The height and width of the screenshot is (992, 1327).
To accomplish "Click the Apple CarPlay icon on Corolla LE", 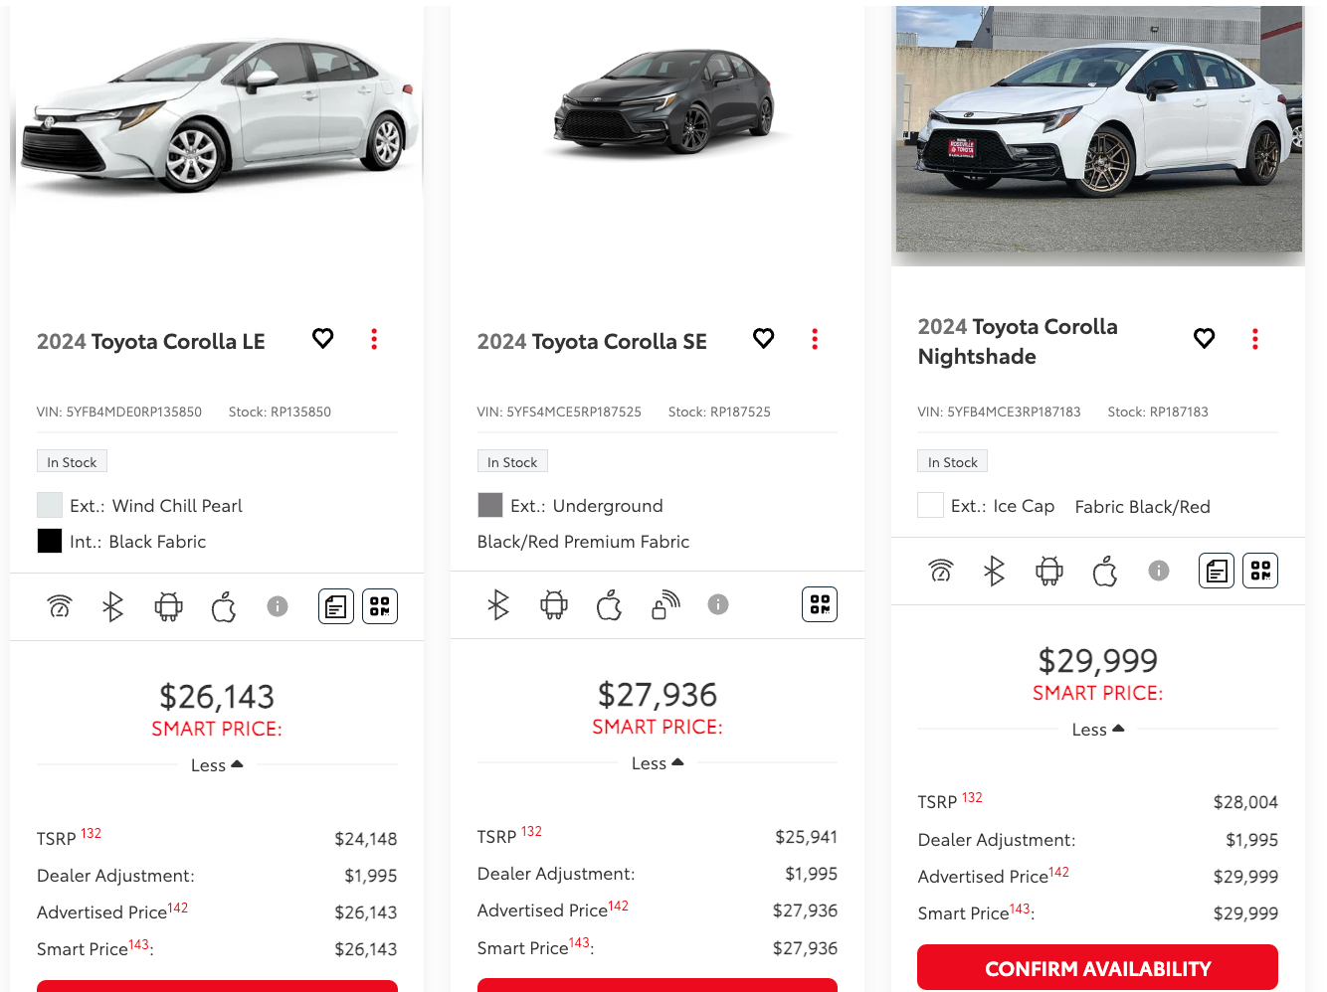I will coord(224,606).
